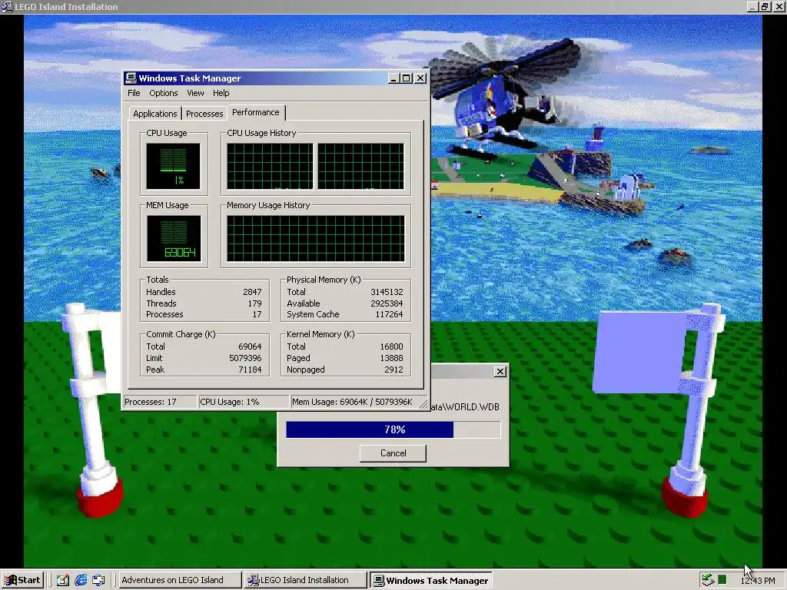Open the File menu in Task Manager

point(134,93)
